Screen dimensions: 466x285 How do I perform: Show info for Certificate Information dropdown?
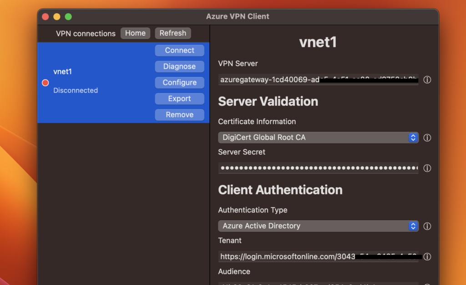(427, 138)
